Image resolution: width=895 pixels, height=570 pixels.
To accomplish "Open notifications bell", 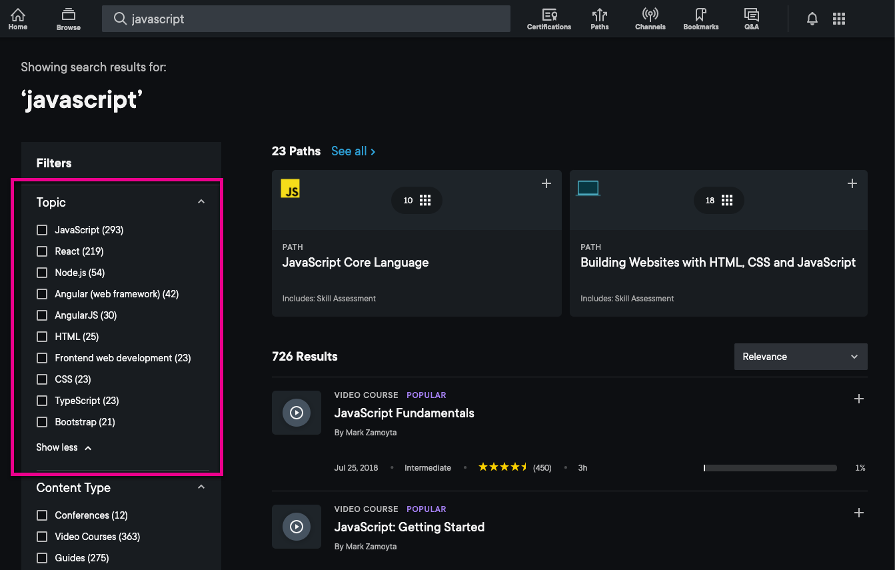I will 812,19.
